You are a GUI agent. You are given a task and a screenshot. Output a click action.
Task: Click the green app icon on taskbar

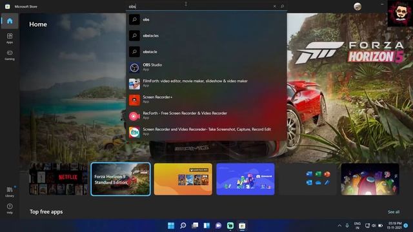click(x=230, y=226)
